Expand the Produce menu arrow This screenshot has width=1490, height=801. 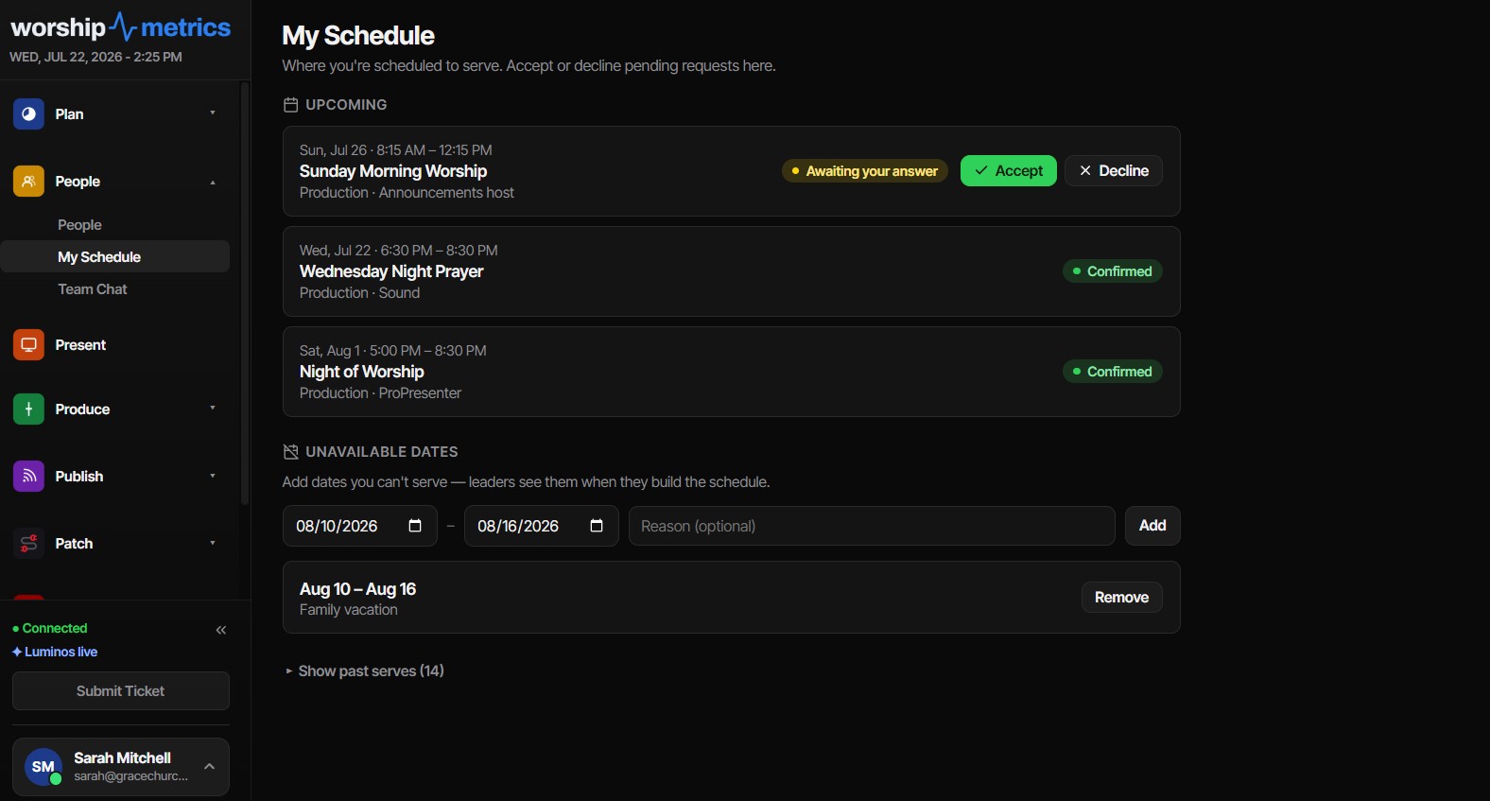tap(213, 409)
